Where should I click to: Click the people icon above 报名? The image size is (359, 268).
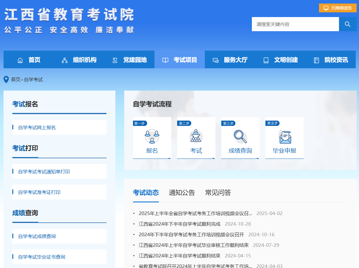pos(152,137)
